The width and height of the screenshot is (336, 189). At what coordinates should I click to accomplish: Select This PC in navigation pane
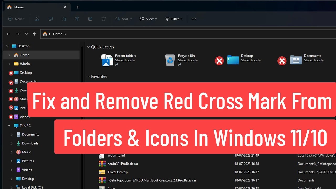[x=25, y=125]
